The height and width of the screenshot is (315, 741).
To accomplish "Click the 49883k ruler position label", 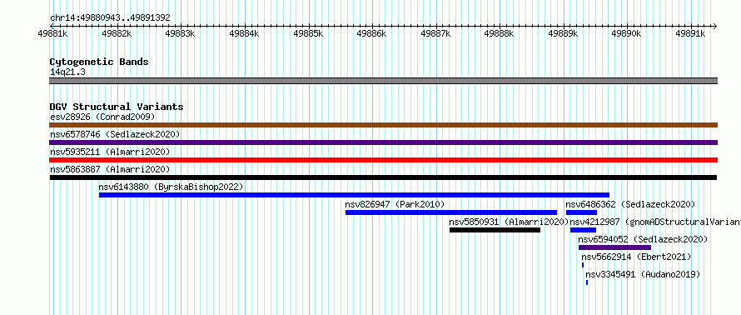I will 181,33.
